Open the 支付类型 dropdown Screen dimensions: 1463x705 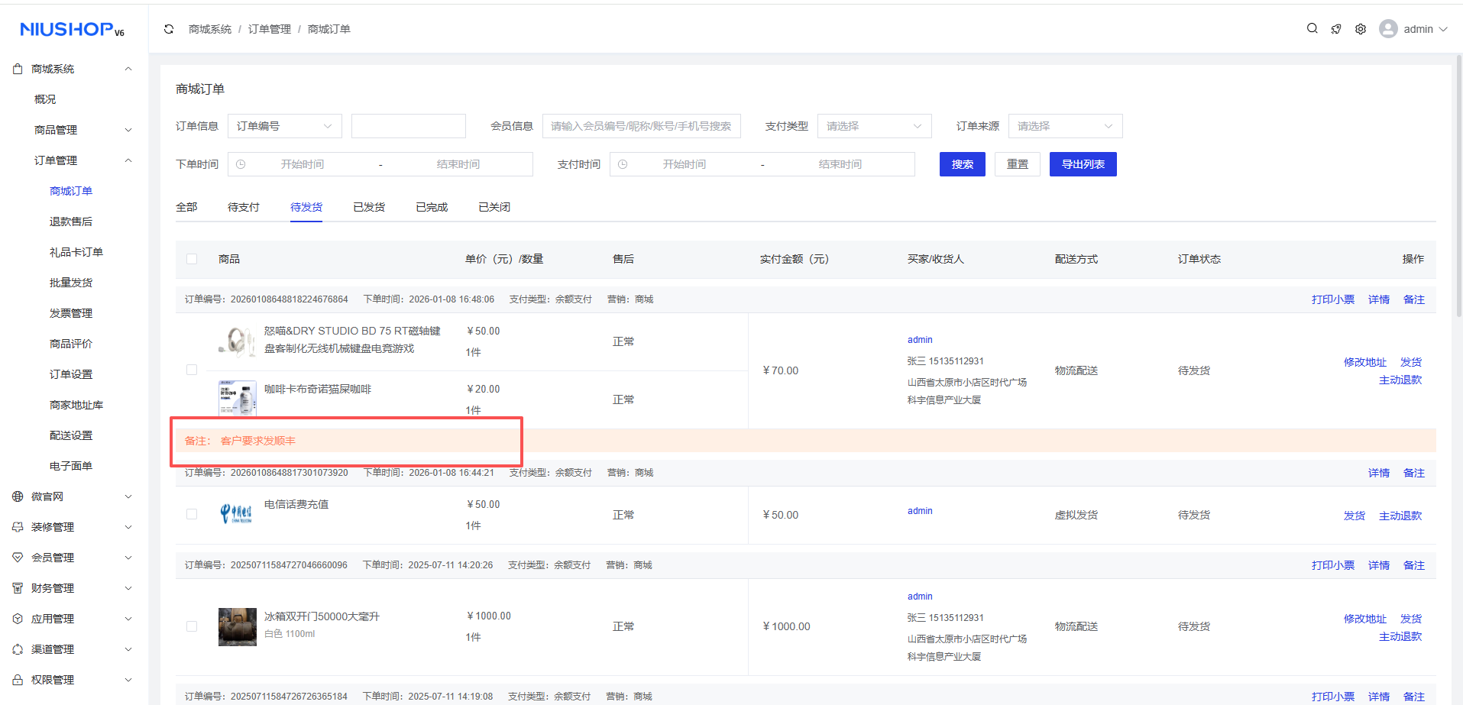tap(874, 126)
